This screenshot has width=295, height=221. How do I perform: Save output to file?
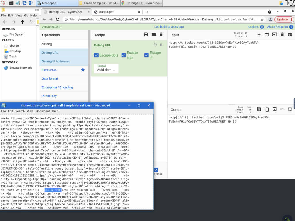point(259,109)
